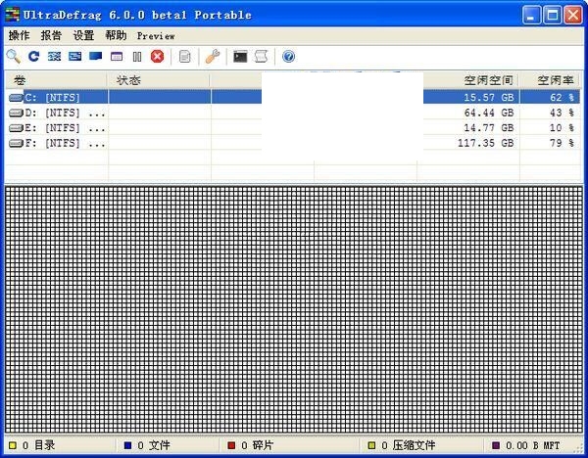The image size is (588, 458).
Task: Click the olive 压缩文件 legend swatch
Action: [x=371, y=445]
